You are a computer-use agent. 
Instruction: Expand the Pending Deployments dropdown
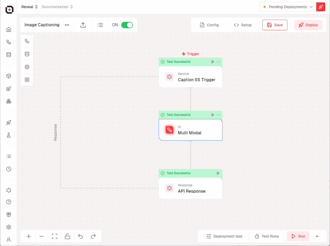(288, 7)
